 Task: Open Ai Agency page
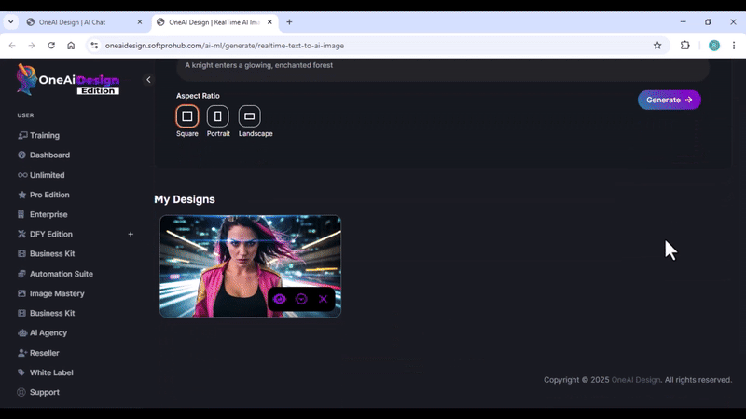[42, 333]
